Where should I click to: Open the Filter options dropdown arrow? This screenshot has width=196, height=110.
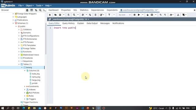114,15
